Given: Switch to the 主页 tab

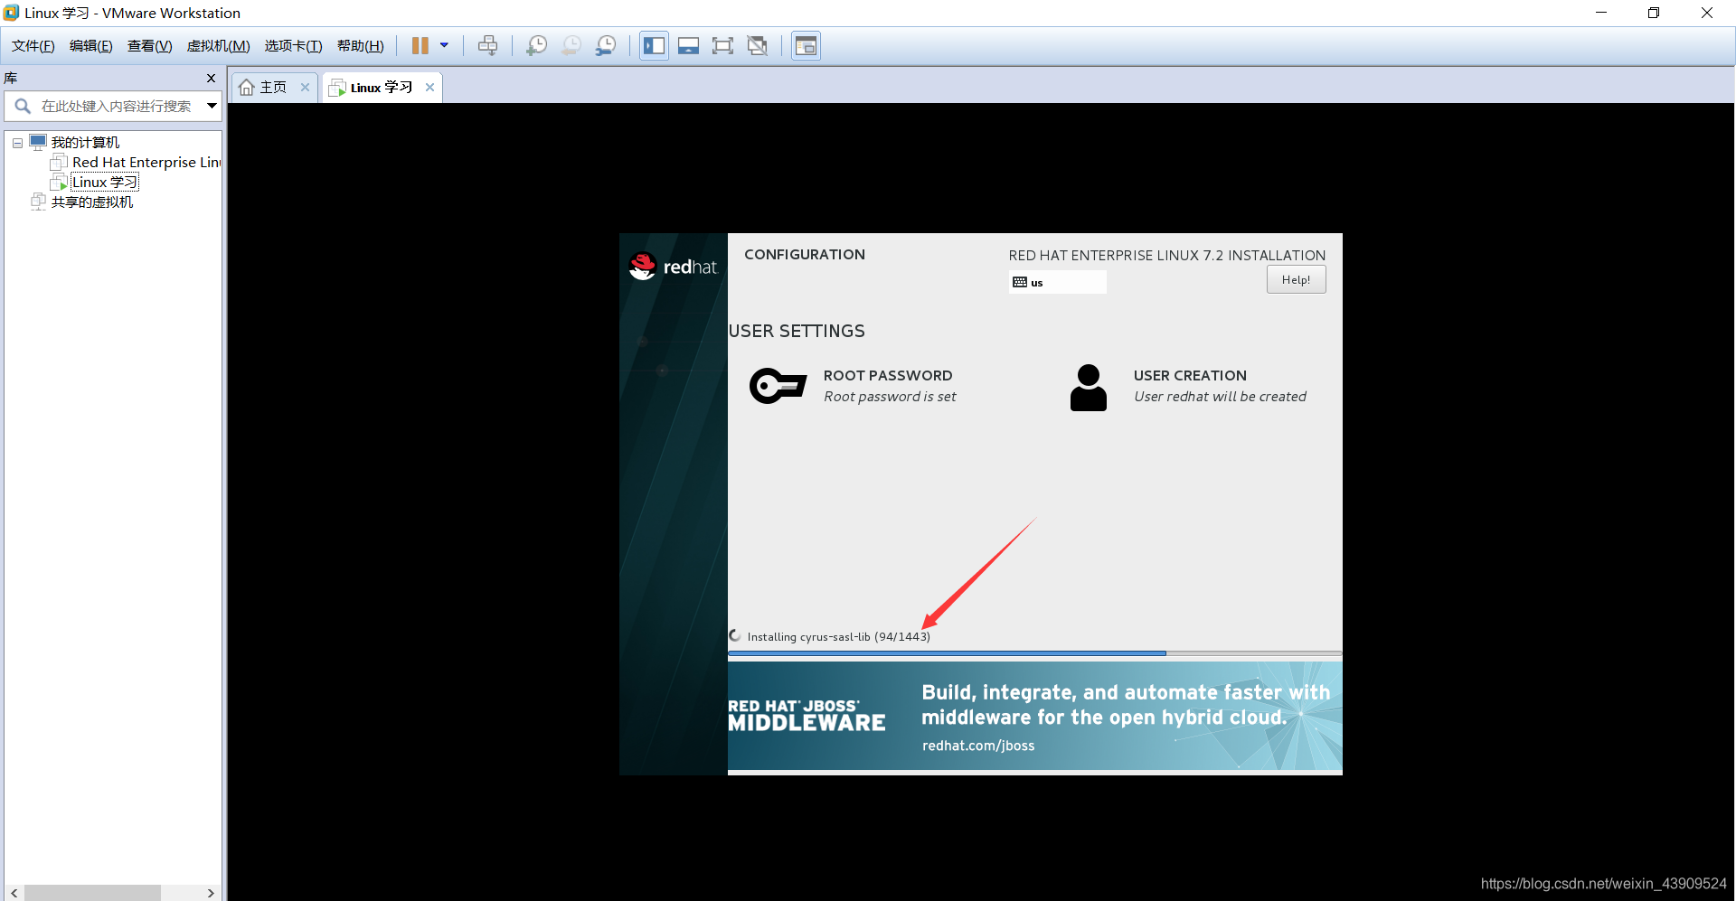Looking at the screenshot, I should click(x=273, y=88).
